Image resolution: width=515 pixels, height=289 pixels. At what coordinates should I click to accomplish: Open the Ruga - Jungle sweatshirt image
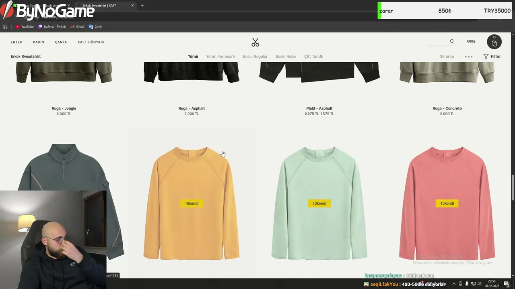64,72
